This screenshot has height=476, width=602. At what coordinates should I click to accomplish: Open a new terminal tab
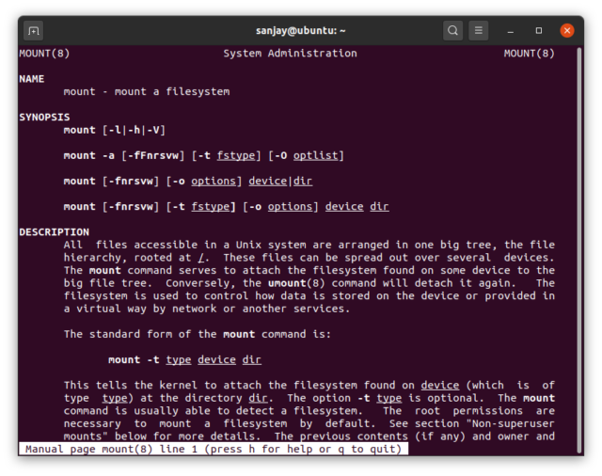coord(33,30)
